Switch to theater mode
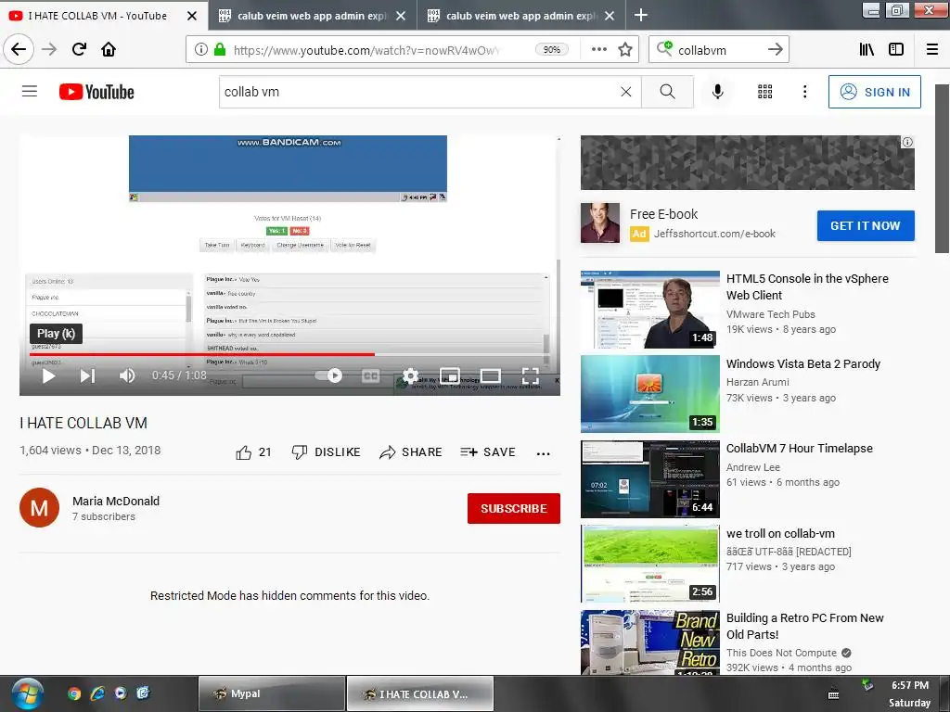This screenshot has width=950, height=712. [x=490, y=376]
